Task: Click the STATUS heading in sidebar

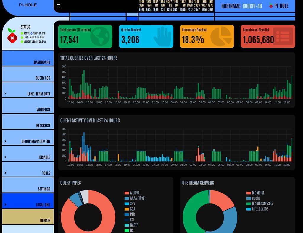Action: [25, 27]
